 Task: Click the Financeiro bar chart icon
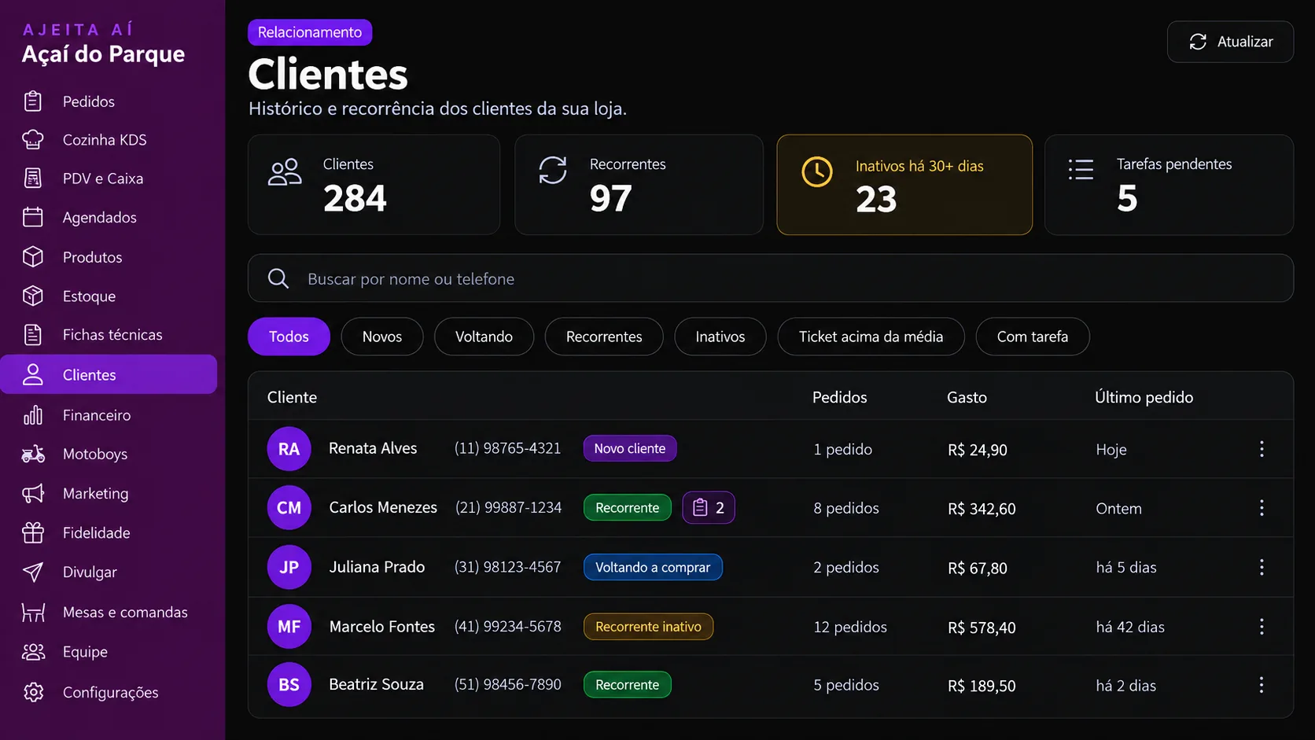click(33, 415)
